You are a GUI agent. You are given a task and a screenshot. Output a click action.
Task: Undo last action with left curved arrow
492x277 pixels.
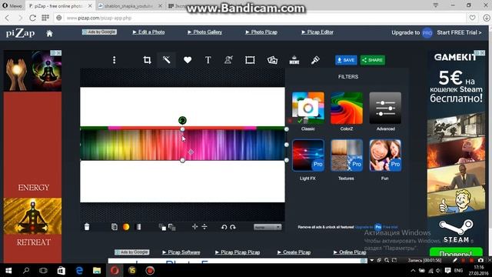click(x=224, y=227)
